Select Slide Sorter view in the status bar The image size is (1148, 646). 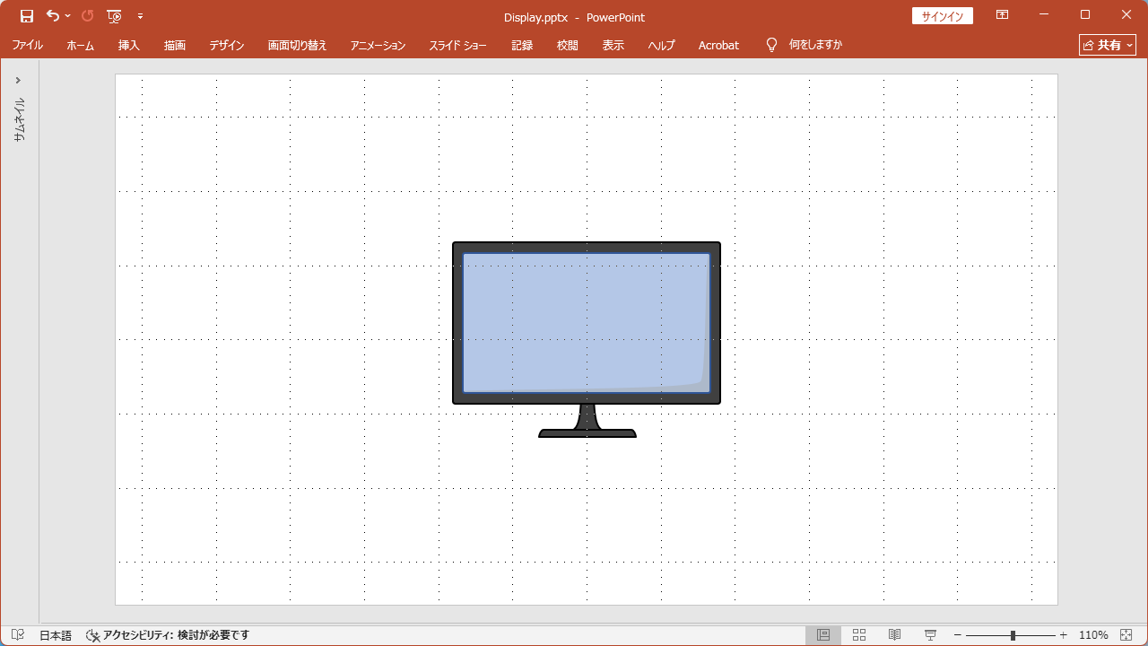coord(858,634)
